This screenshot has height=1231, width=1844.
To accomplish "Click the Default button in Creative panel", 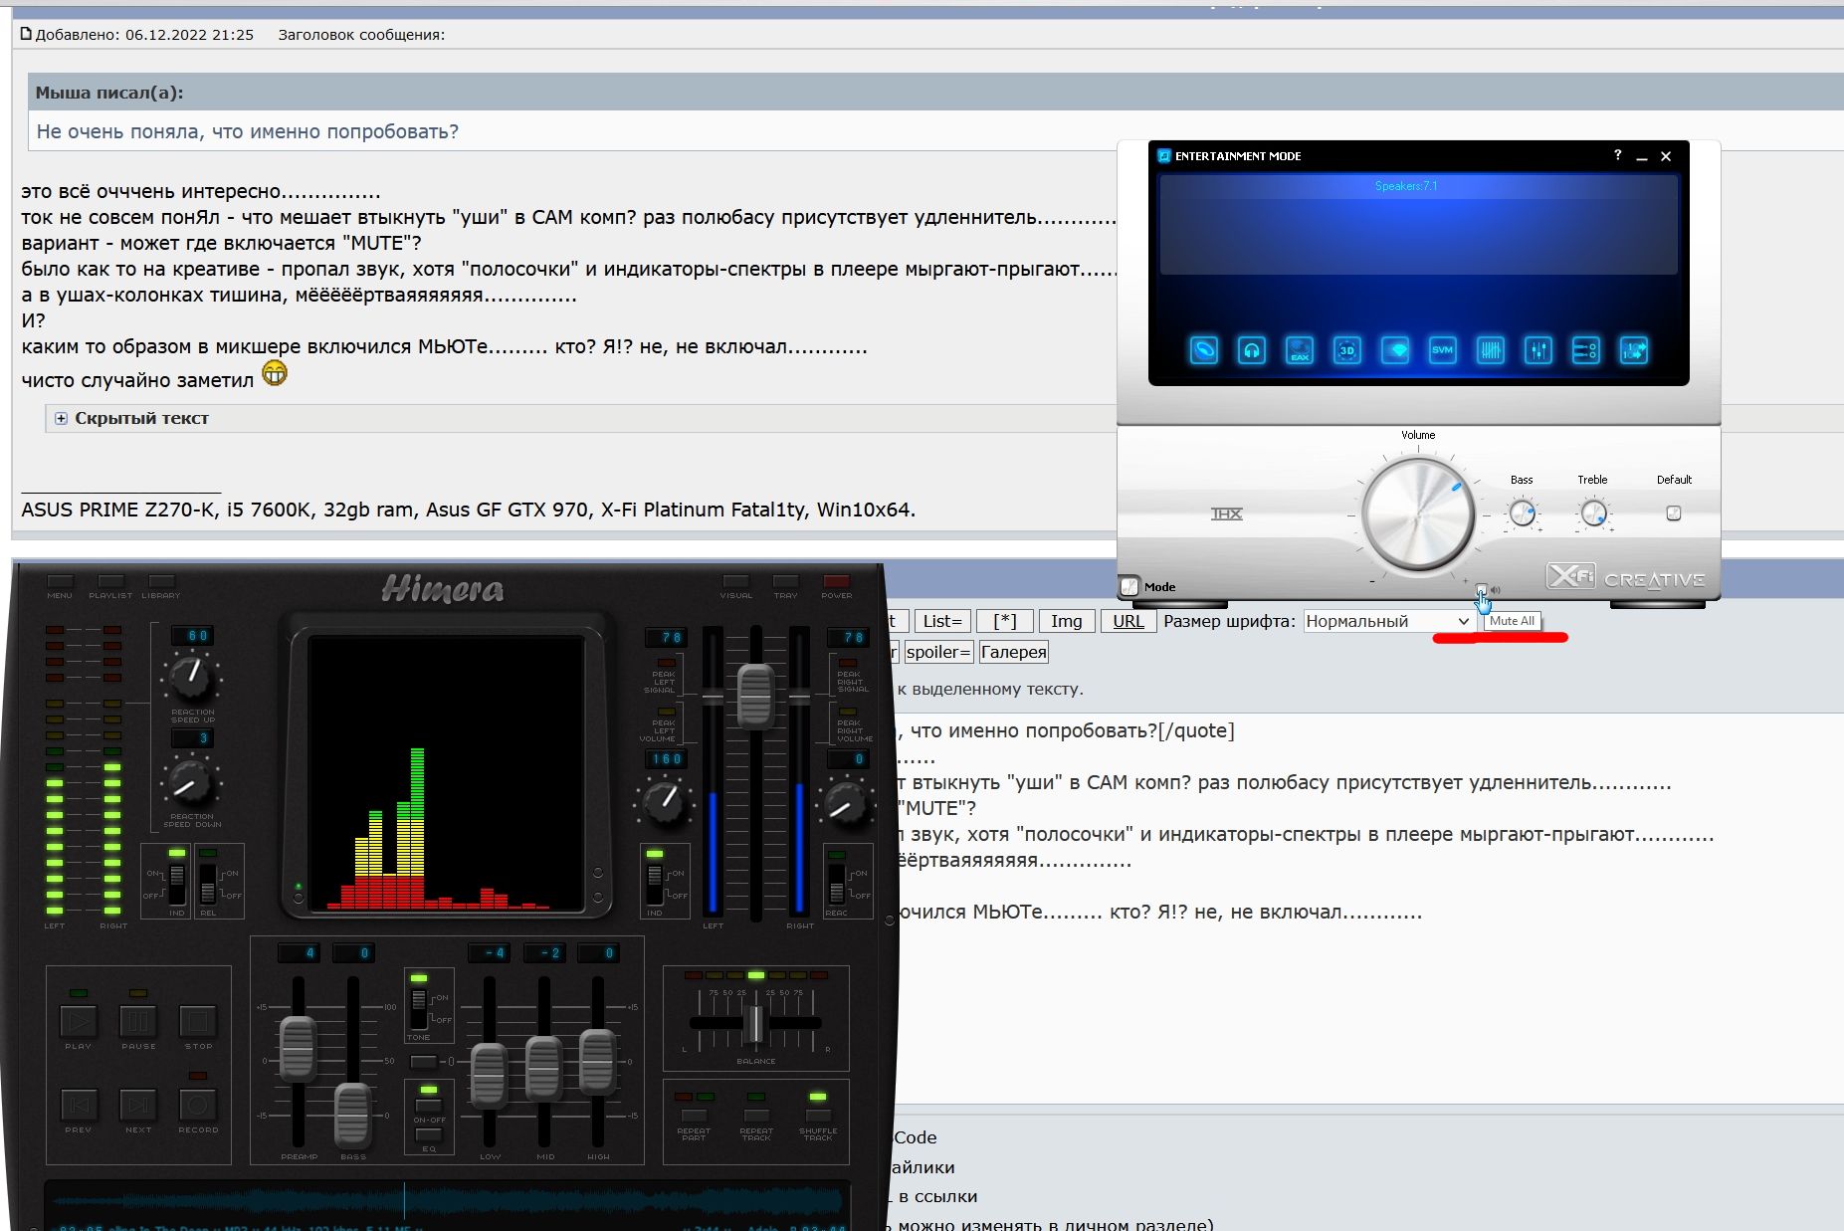I will (x=1673, y=513).
